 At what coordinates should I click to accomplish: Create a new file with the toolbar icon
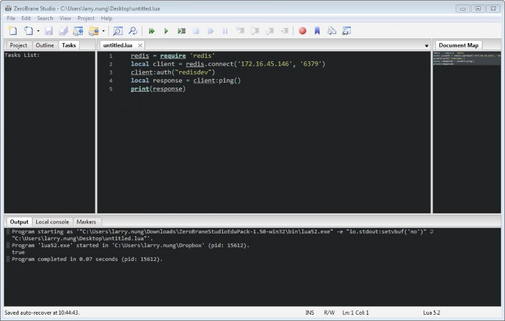click(13, 31)
